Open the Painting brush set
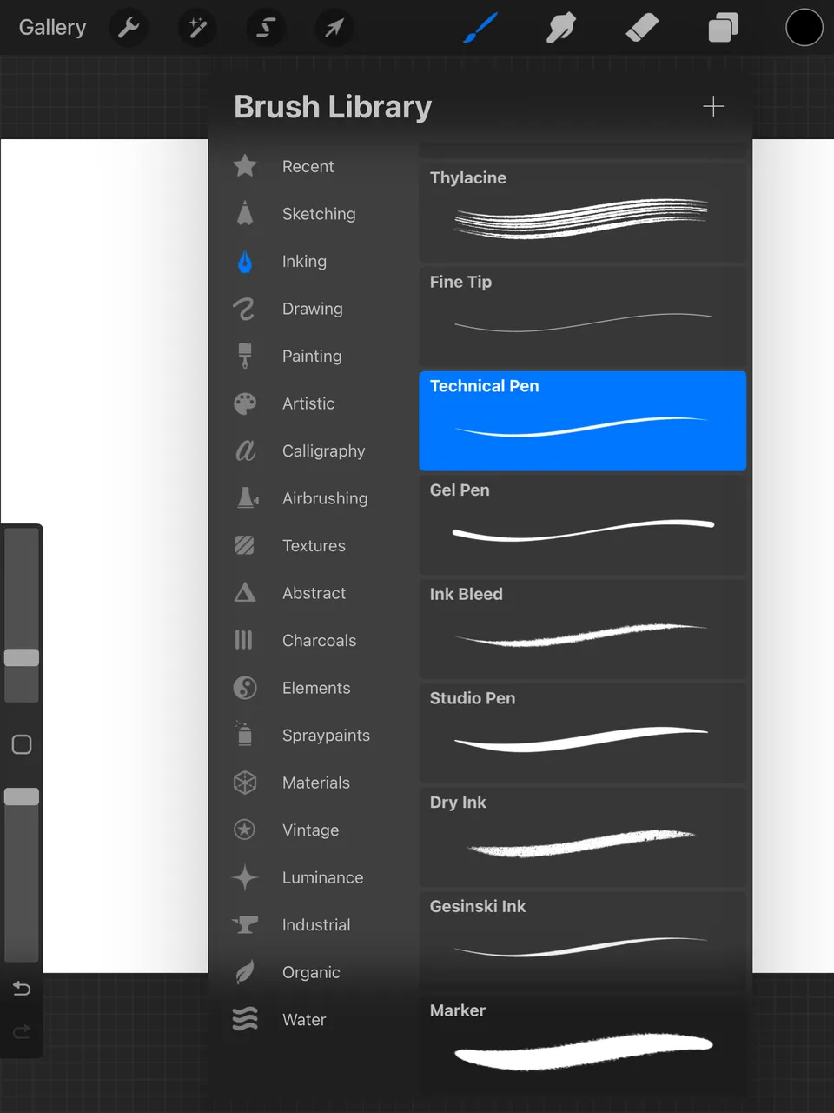 [314, 356]
